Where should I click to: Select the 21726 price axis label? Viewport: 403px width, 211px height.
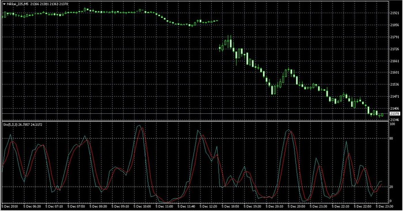point(395,49)
